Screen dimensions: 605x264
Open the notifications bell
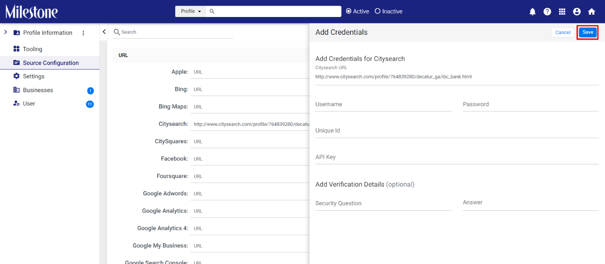point(532,12)
